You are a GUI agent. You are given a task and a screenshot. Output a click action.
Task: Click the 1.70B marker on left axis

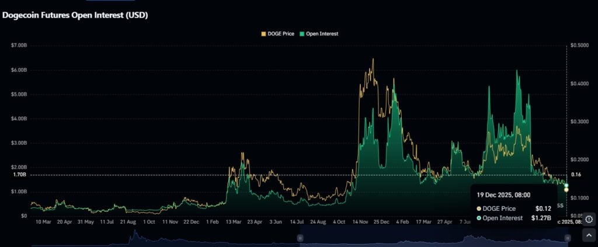19,175
